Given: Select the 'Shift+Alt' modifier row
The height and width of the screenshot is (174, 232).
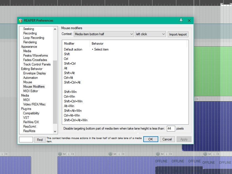Looking at the screenshot, I should pyautogui.click(x=69, y=73).
